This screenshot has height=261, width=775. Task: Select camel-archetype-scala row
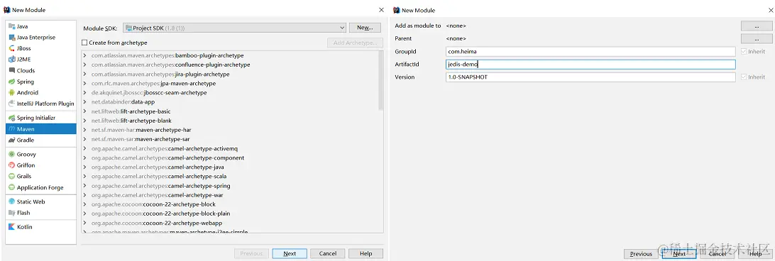pyautogui.click(x=229, y=177)
